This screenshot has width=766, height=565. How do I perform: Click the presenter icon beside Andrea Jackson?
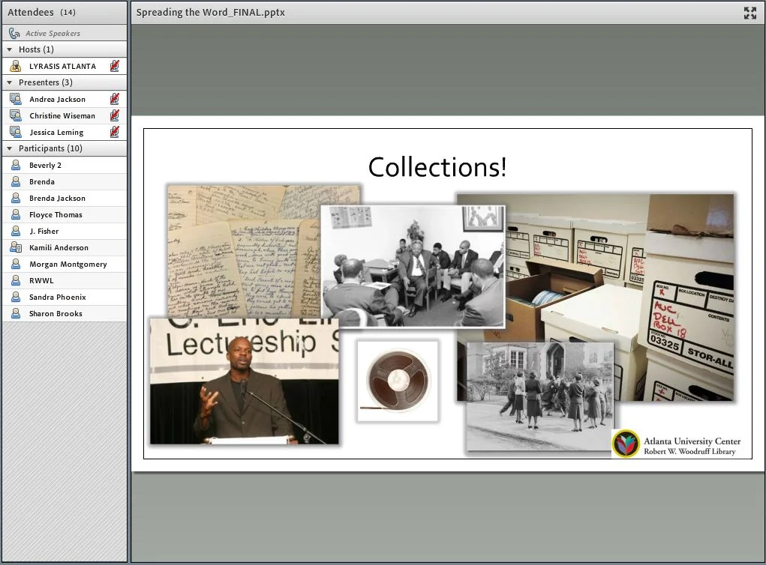point(16,99)
